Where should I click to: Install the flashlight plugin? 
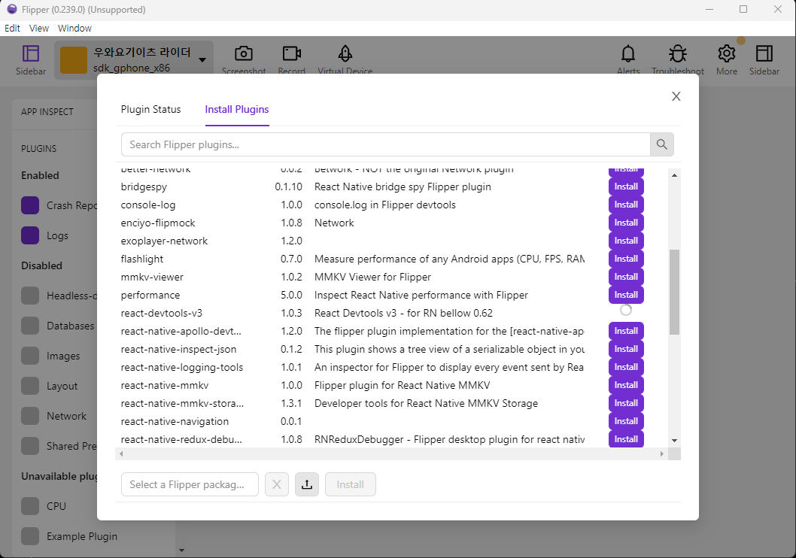click(626, 259)
